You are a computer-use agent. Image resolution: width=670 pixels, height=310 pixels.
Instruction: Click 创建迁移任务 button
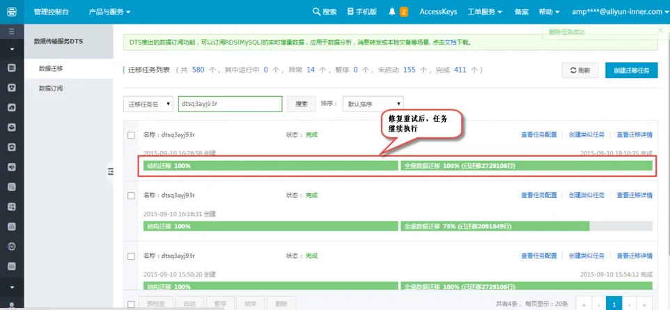pyautogui.click(x=632, y=70)
